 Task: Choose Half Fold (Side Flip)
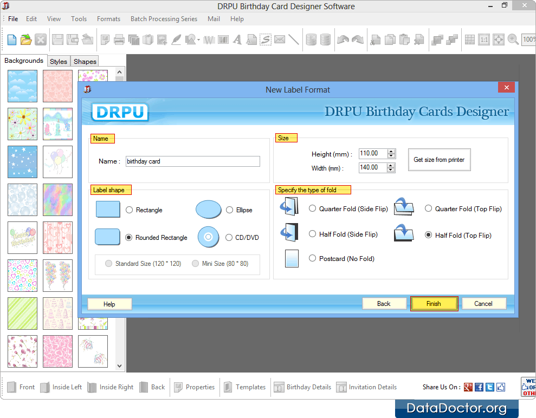click(312, 234)
